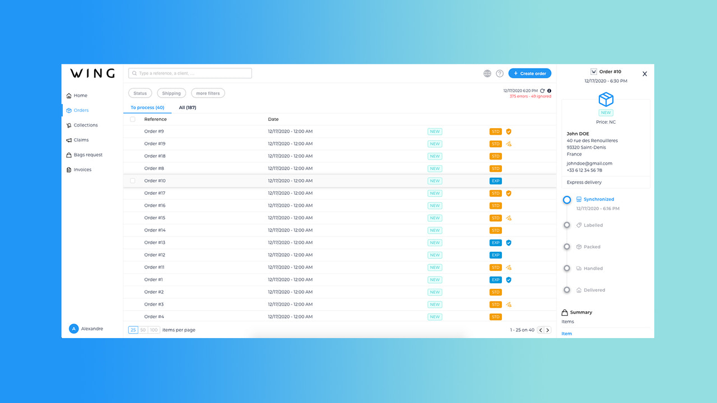Click the globe language icon
The height and width of the screenshot is (403, 717).
(487, 73)
